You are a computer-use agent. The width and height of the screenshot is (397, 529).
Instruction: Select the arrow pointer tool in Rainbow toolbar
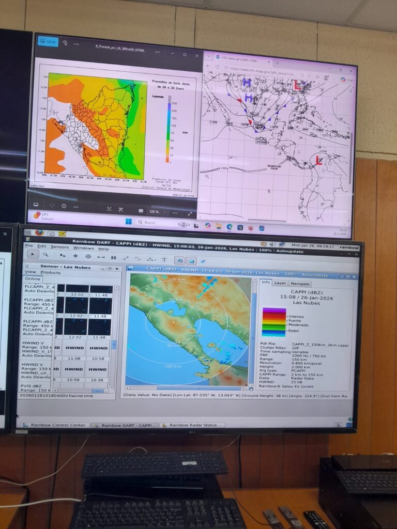point(32,255)
